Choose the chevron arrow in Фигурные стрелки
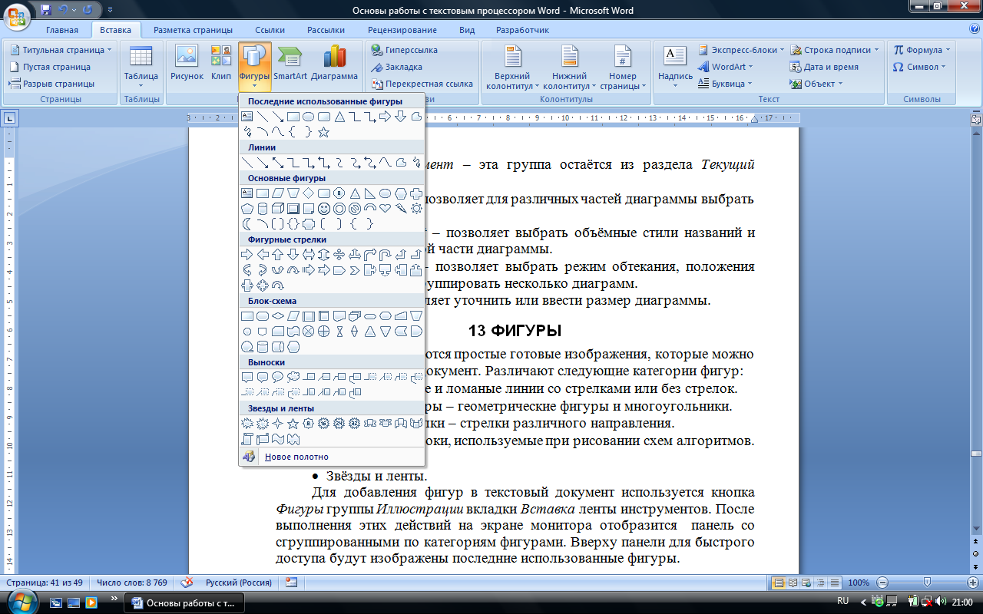Viewport: 983px width, 614px height. pyautogui.click(x=355, y=270)
